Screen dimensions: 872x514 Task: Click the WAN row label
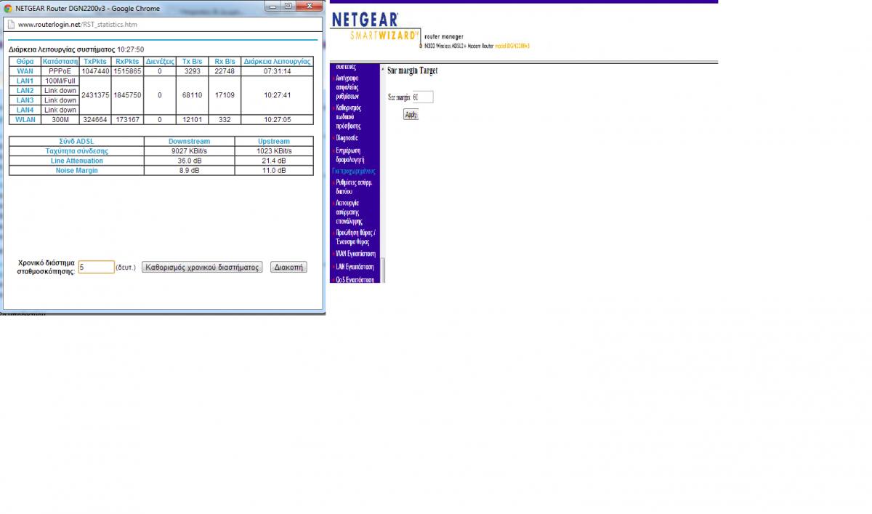coord(25,71)
